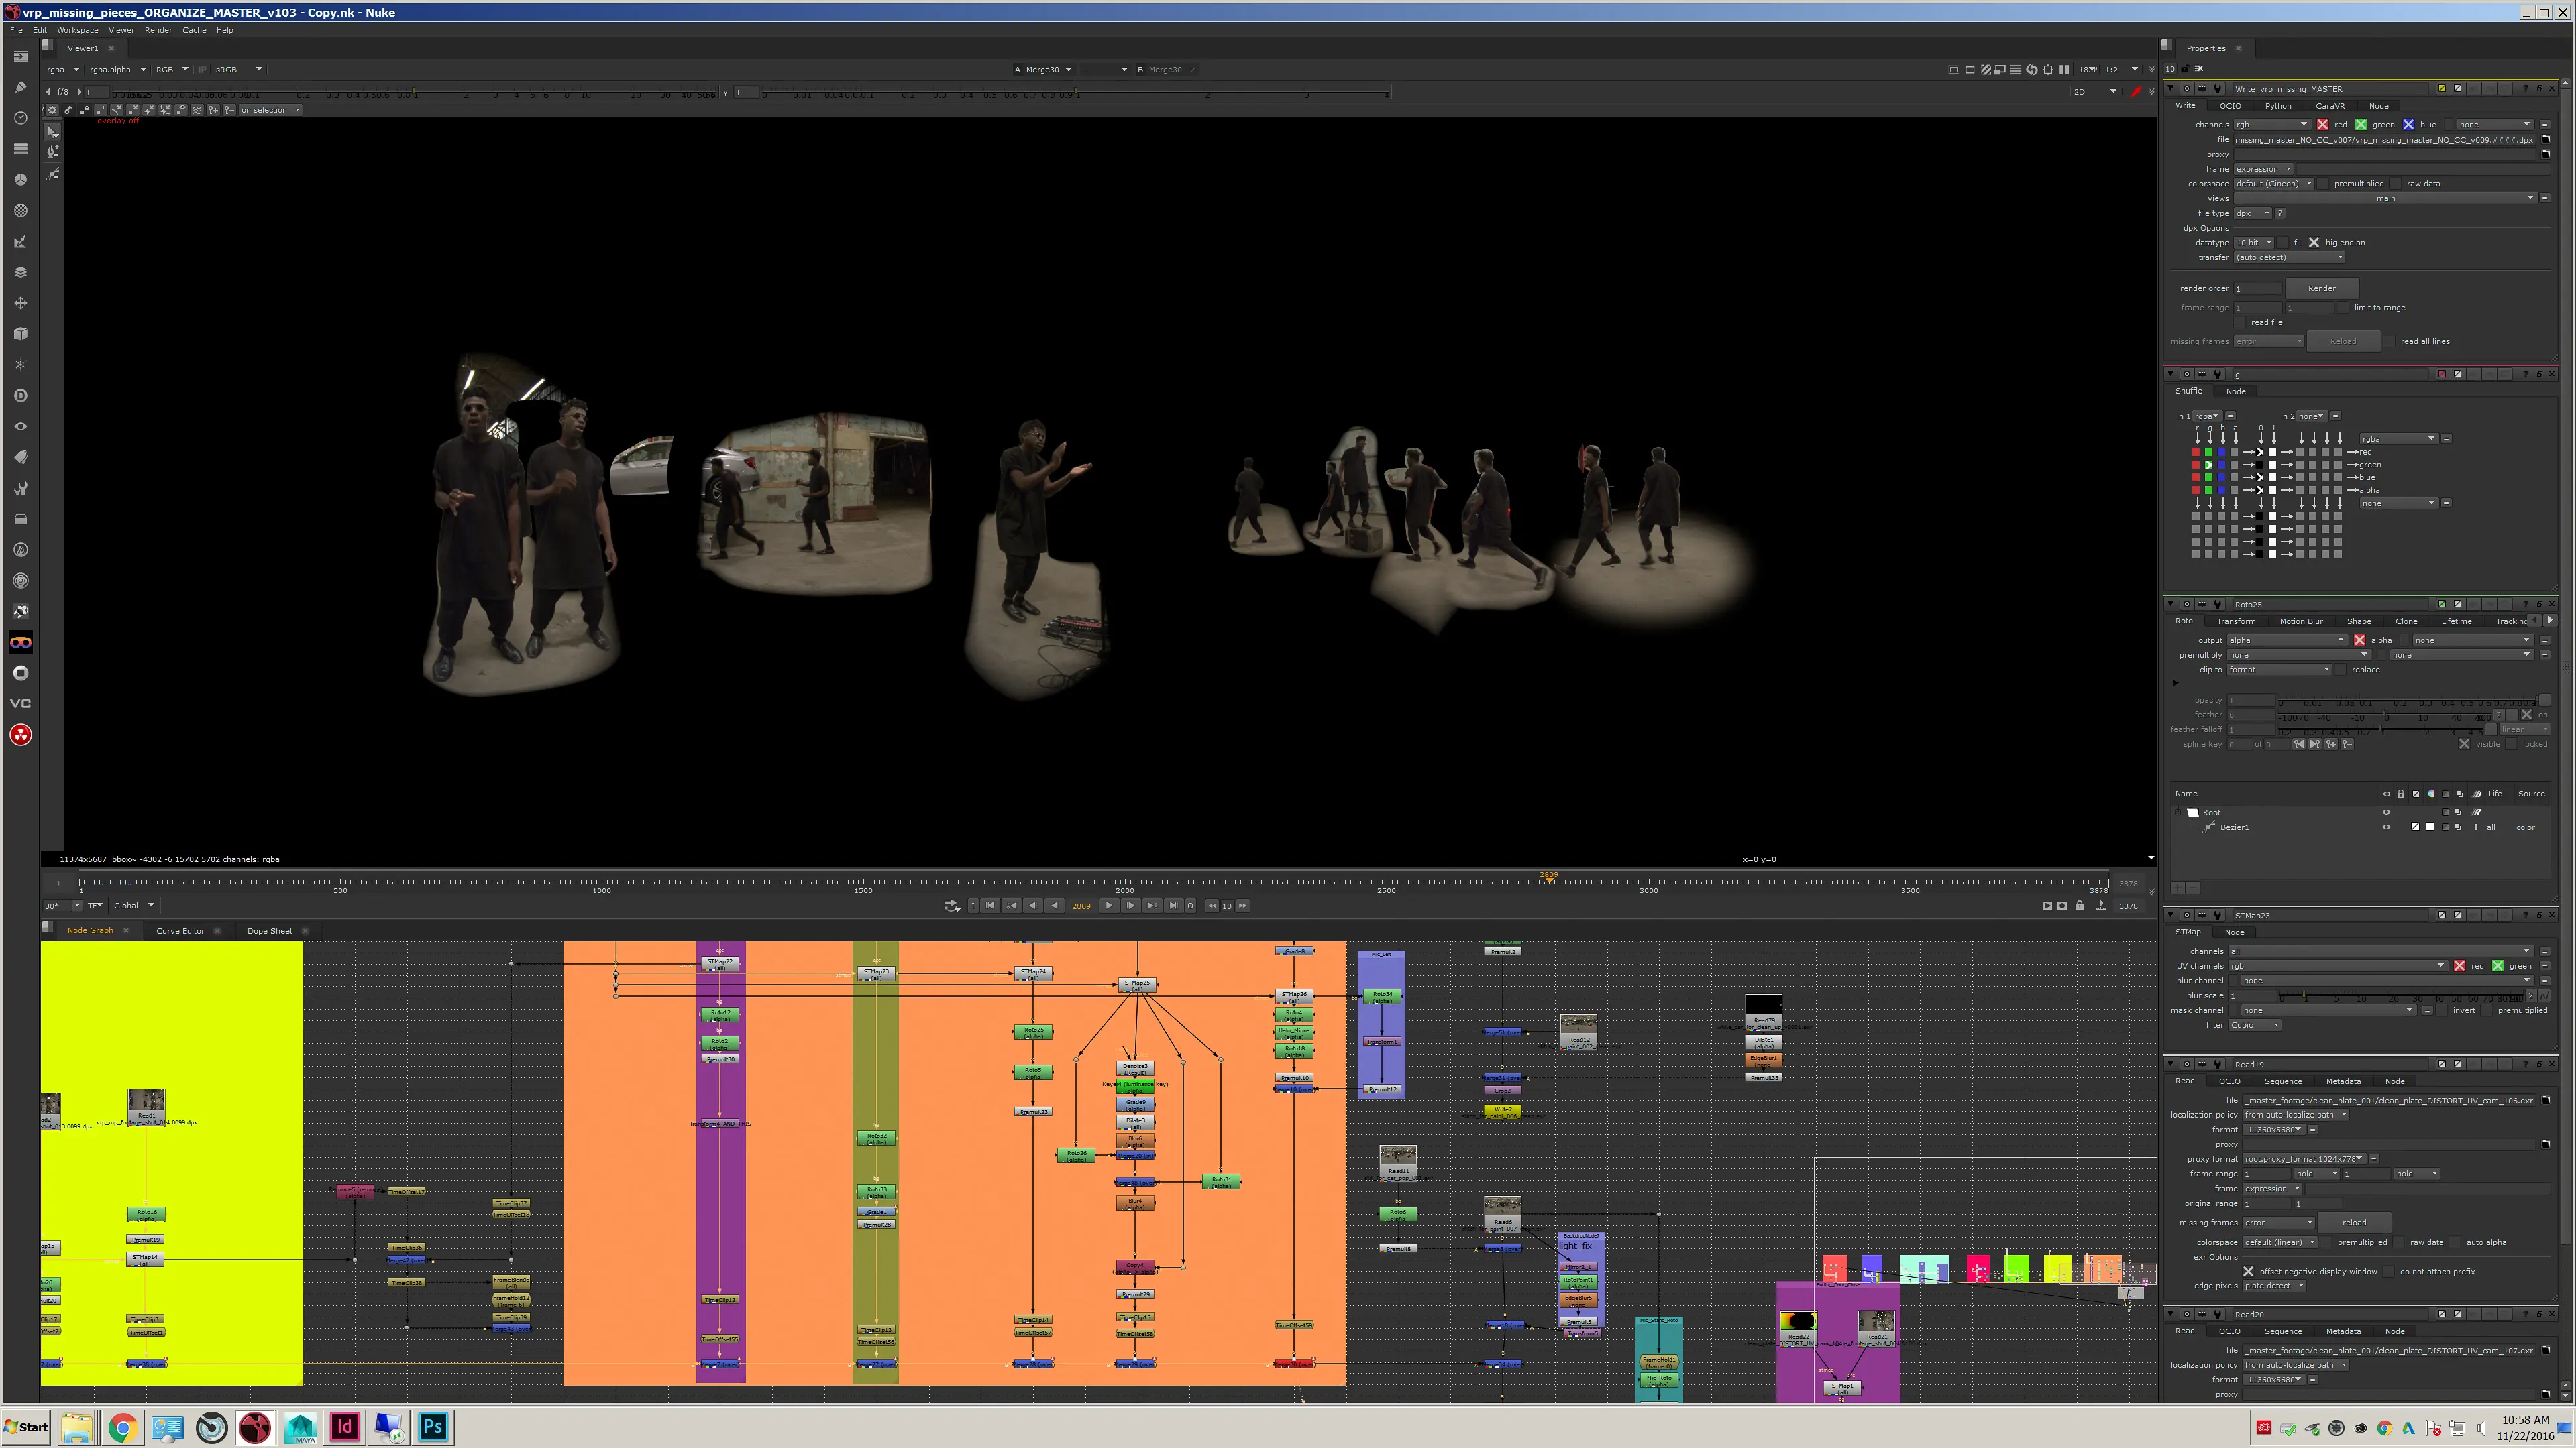Image resolution: width=2576 pixels, height=1448 pixels.
Task: Open the file type dpx dropdown
Action: [2253, 213]
